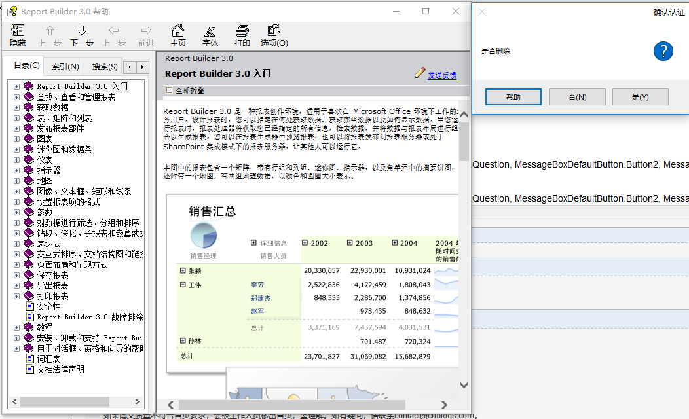Collapse all using the 全部折叠 box
Image resolution: width=689 pixels, height=419 pixels.
[x=169, y=90]
